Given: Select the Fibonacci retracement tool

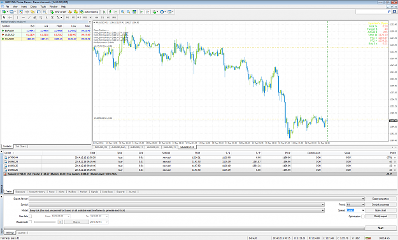Looking at the screenshot, I should 41,18.
